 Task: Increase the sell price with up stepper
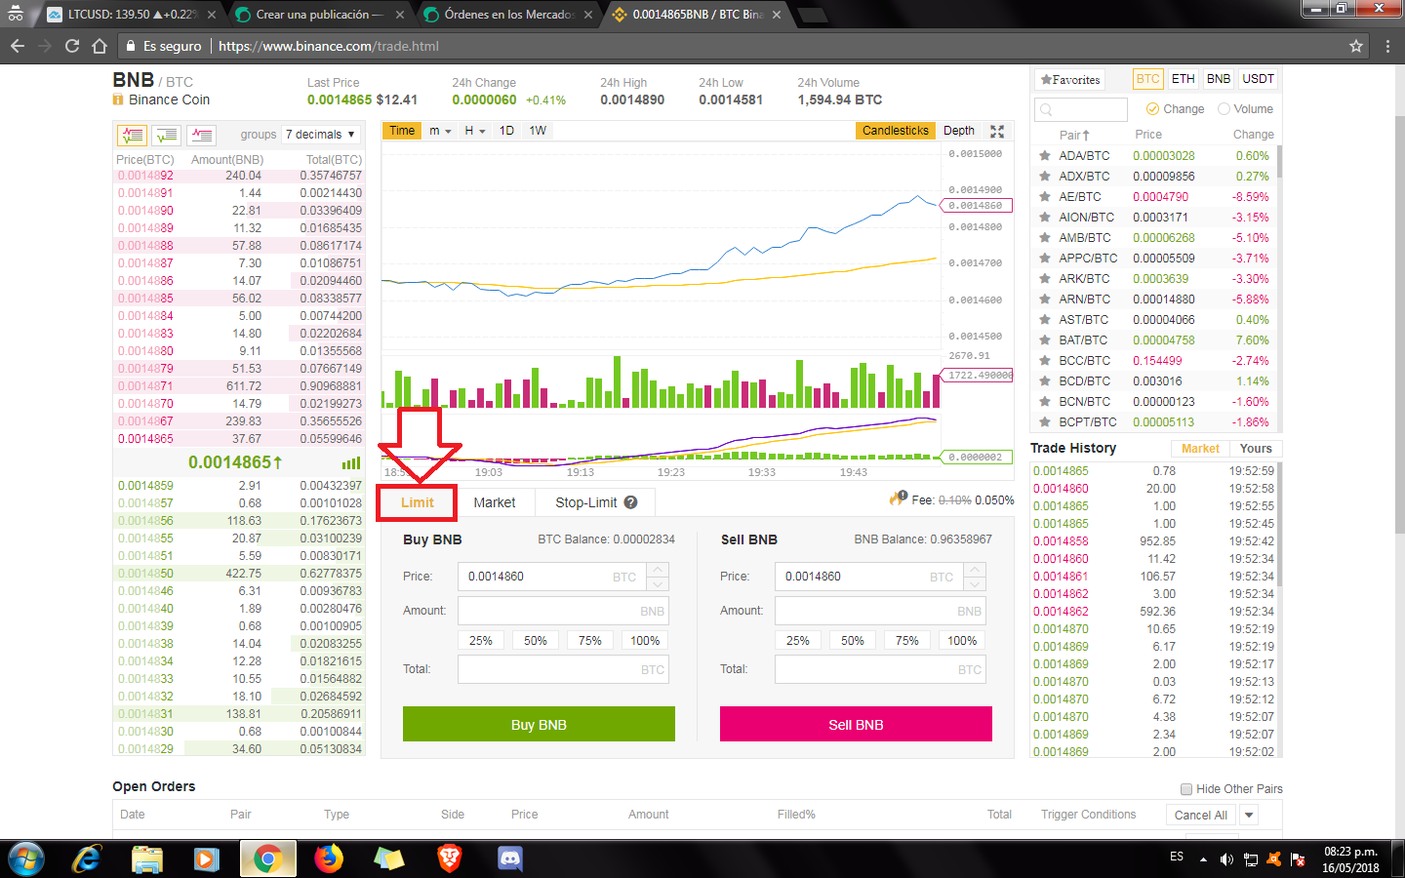point(975,570)
